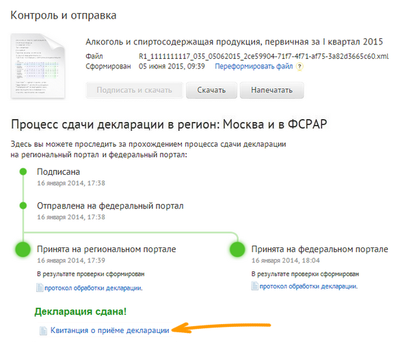Click the 'Принята на региональном портале' label

pos(107,249)
